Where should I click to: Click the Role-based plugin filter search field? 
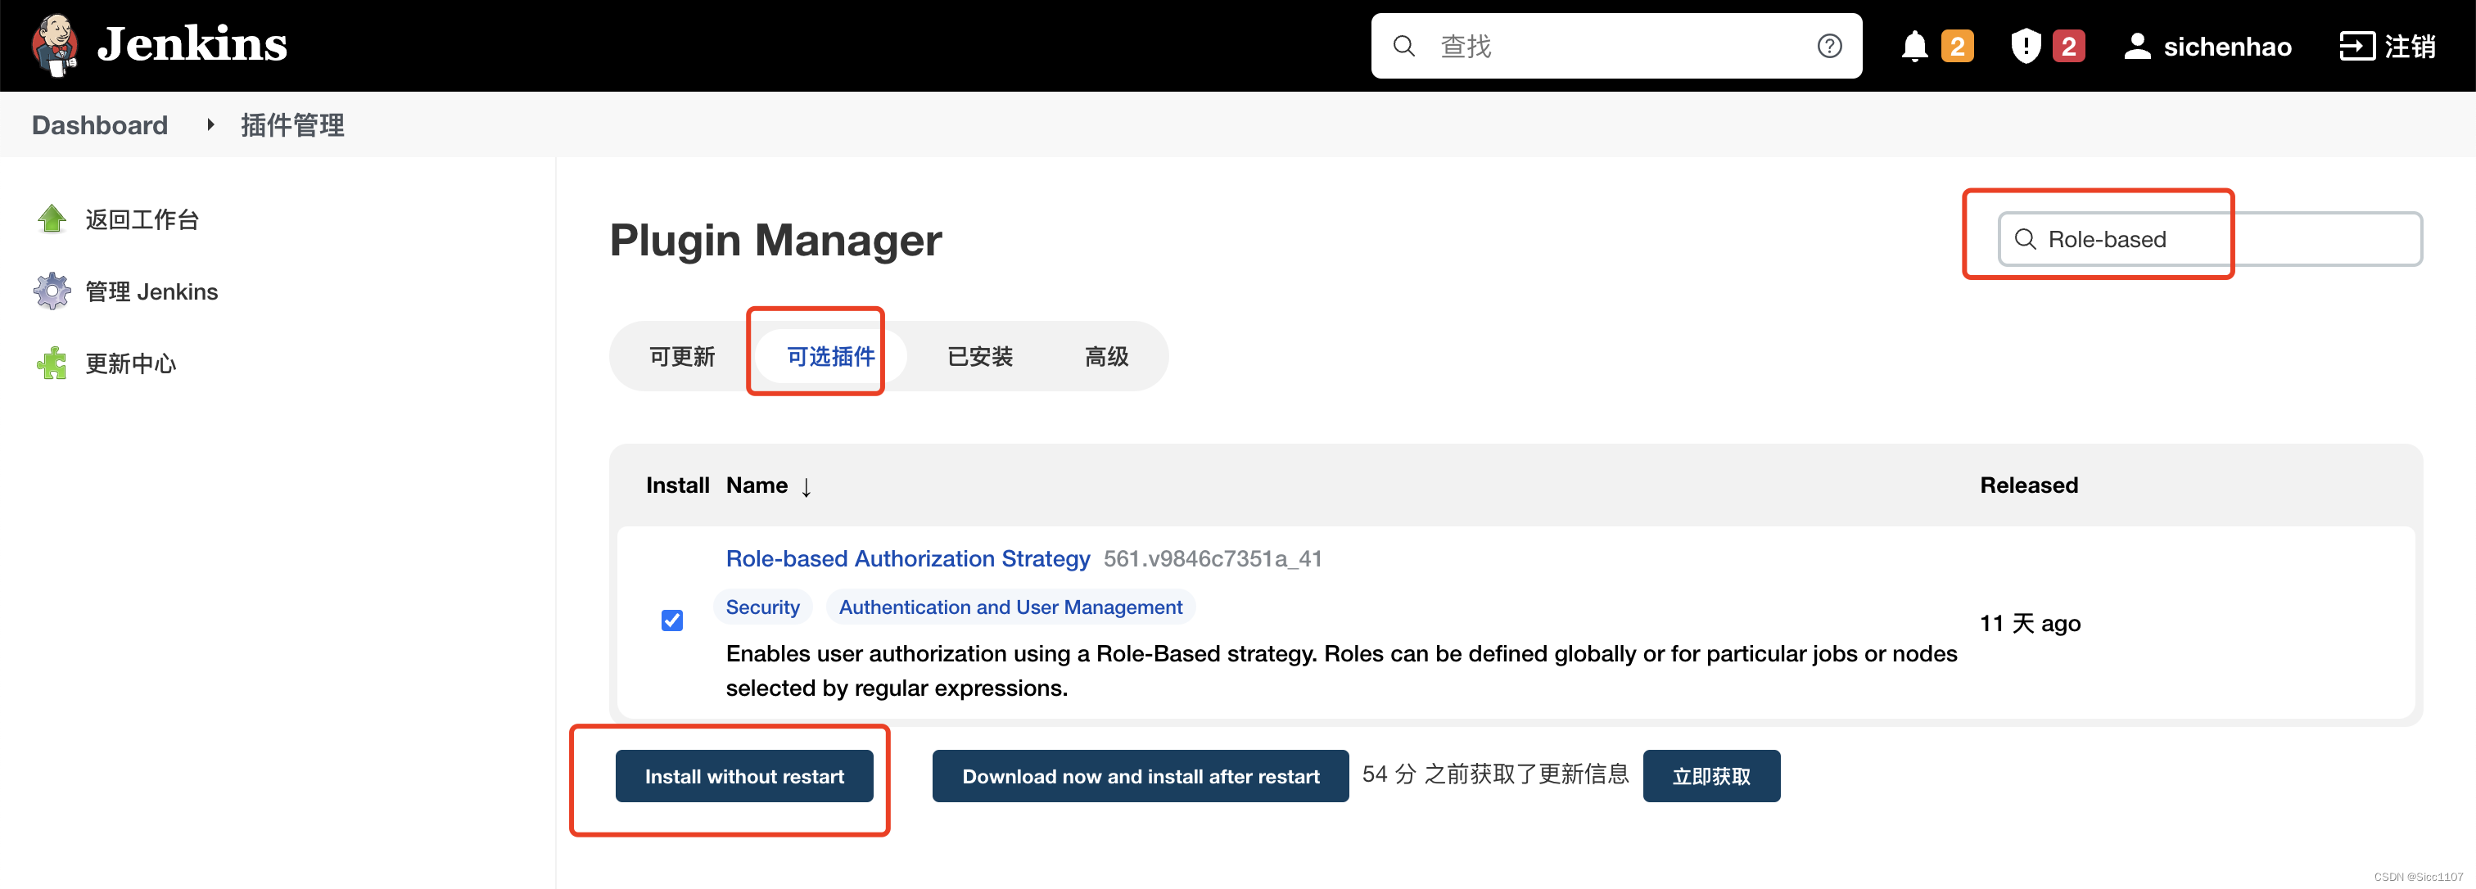click(x=2209, y=239)
